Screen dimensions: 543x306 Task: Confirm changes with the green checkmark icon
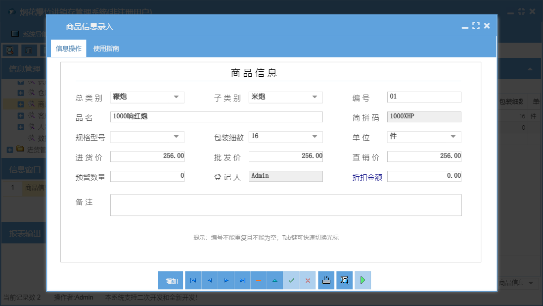pos(291,280)
